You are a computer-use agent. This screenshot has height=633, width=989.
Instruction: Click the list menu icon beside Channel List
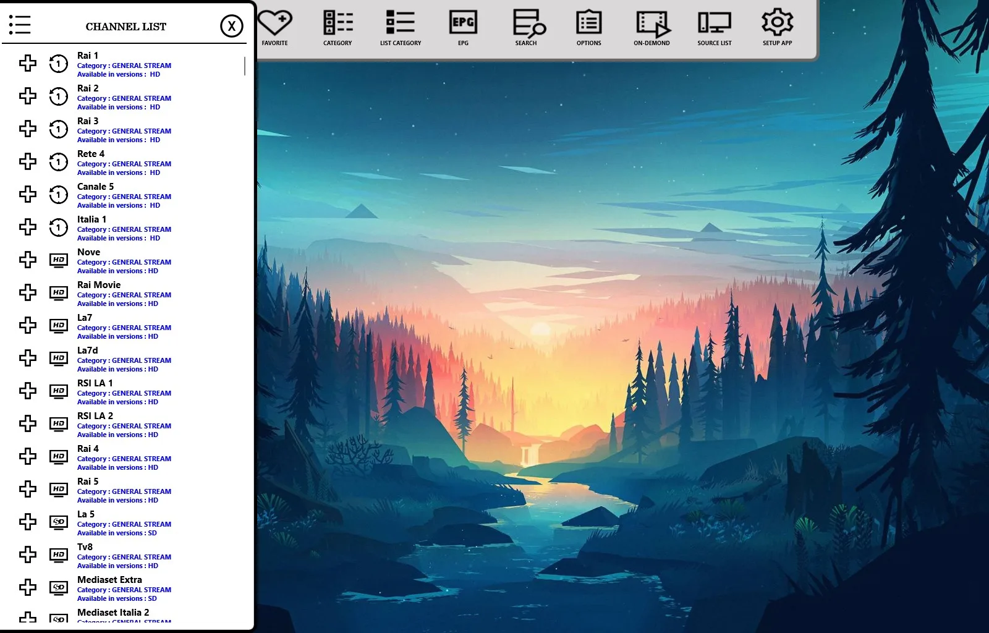tap(20, 25)
